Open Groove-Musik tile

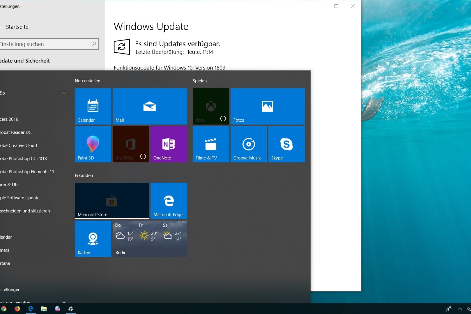point(249,144)
